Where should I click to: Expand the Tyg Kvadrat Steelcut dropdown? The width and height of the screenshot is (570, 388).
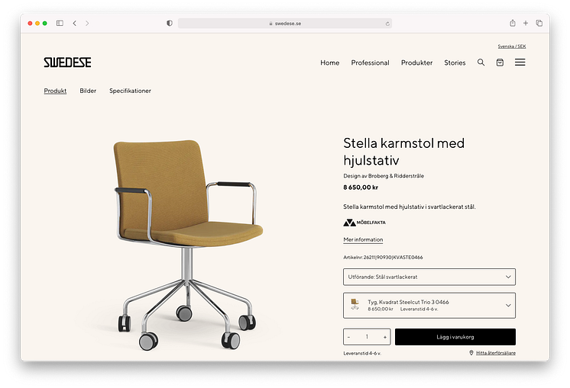(x=429, y=306)
